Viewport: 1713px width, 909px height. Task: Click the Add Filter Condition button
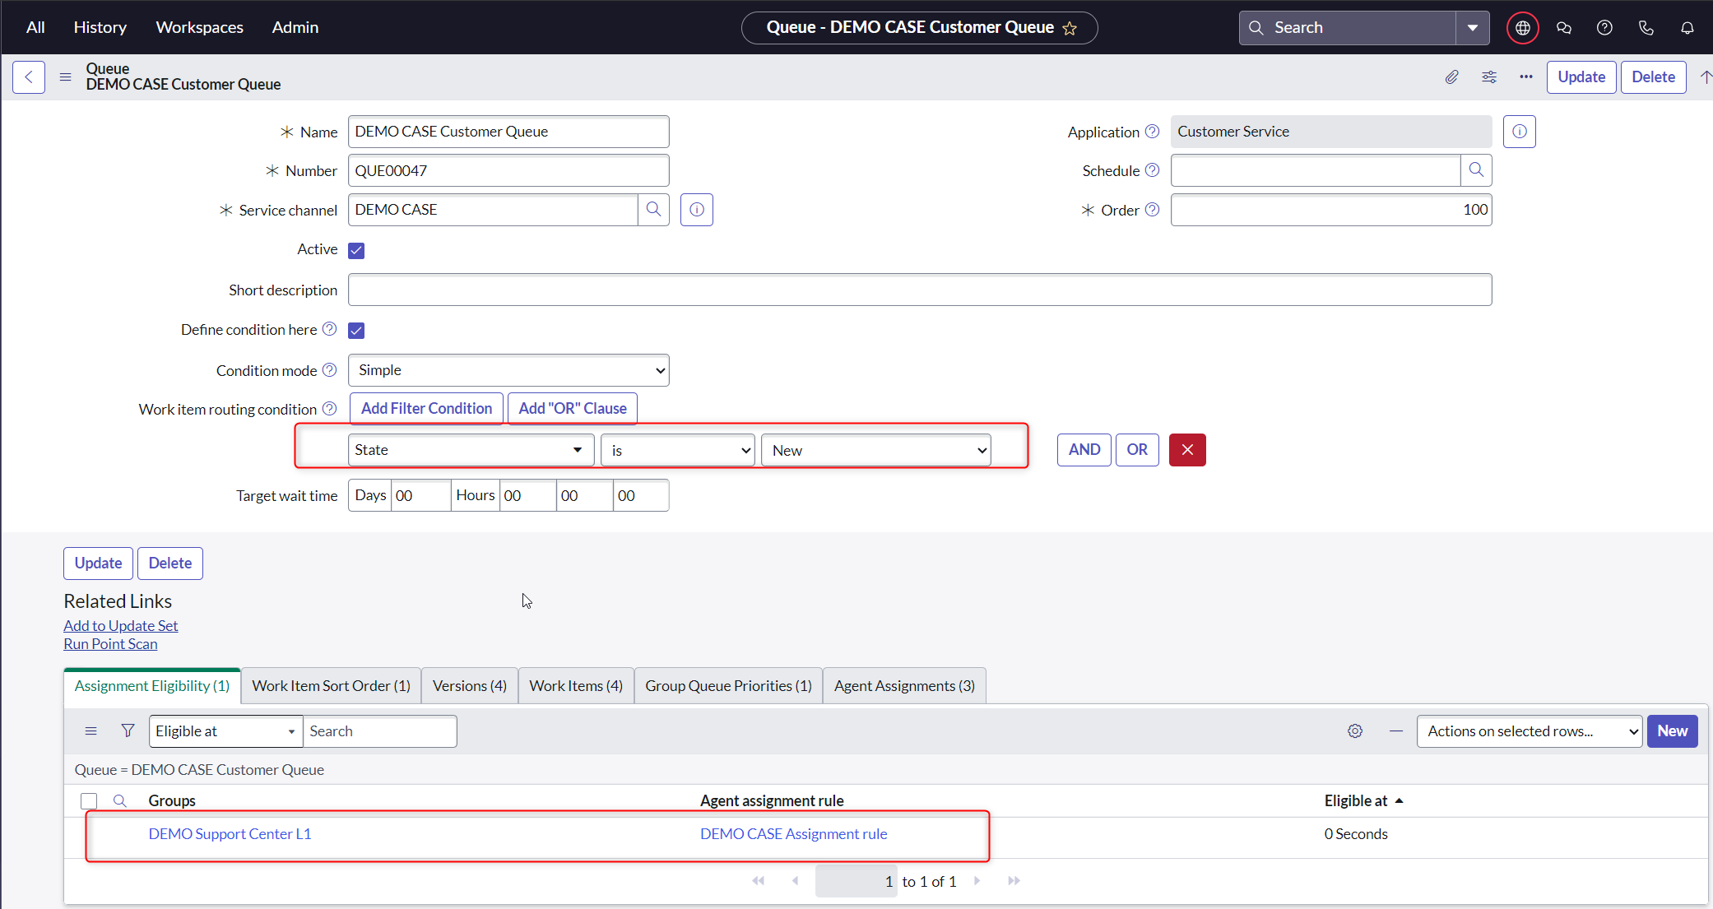426,409
